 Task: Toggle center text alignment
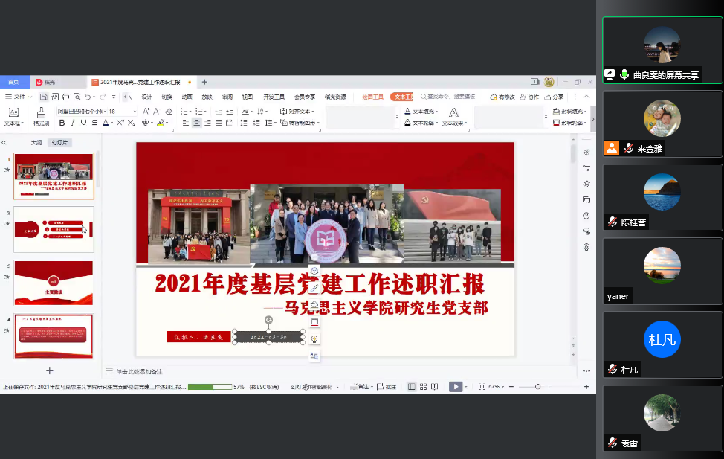pyautogui.click(x=197, y=123)
